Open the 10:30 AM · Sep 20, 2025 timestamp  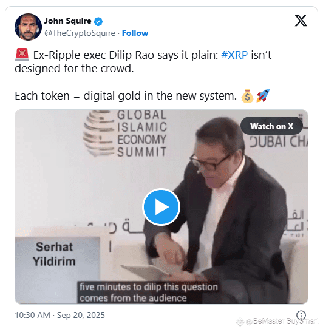point(59,315)
